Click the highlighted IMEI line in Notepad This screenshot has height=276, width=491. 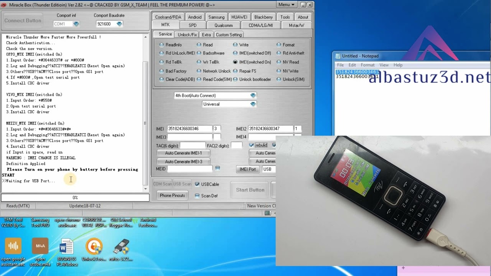tap(357, 72)
